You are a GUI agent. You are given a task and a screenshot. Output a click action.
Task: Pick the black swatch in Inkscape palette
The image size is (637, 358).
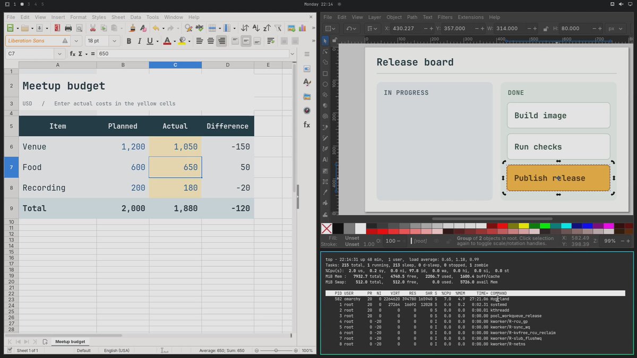coord(338,229)
